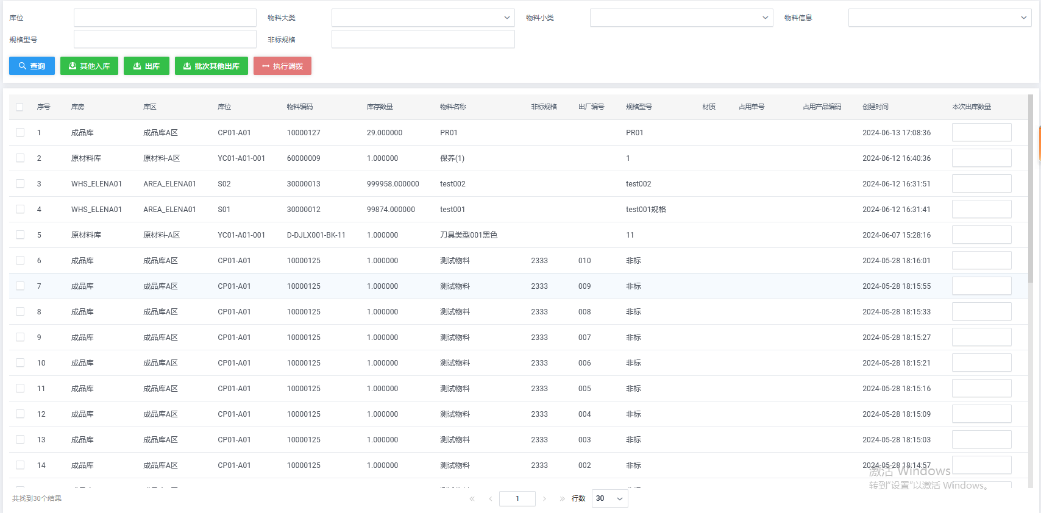Check the checkbox for row 10
The image size is (1041, 513).
[x=20, y=363]
